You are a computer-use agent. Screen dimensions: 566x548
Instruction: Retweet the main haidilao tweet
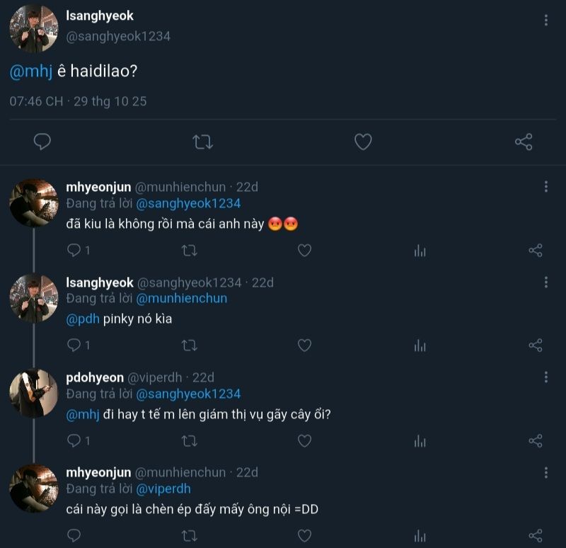tap(203, 142)
